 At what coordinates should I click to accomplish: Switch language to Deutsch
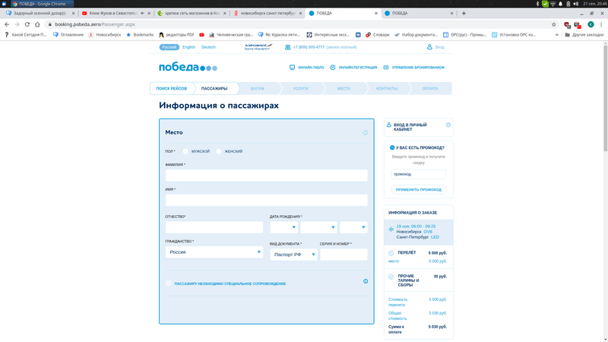click(208, 47)
